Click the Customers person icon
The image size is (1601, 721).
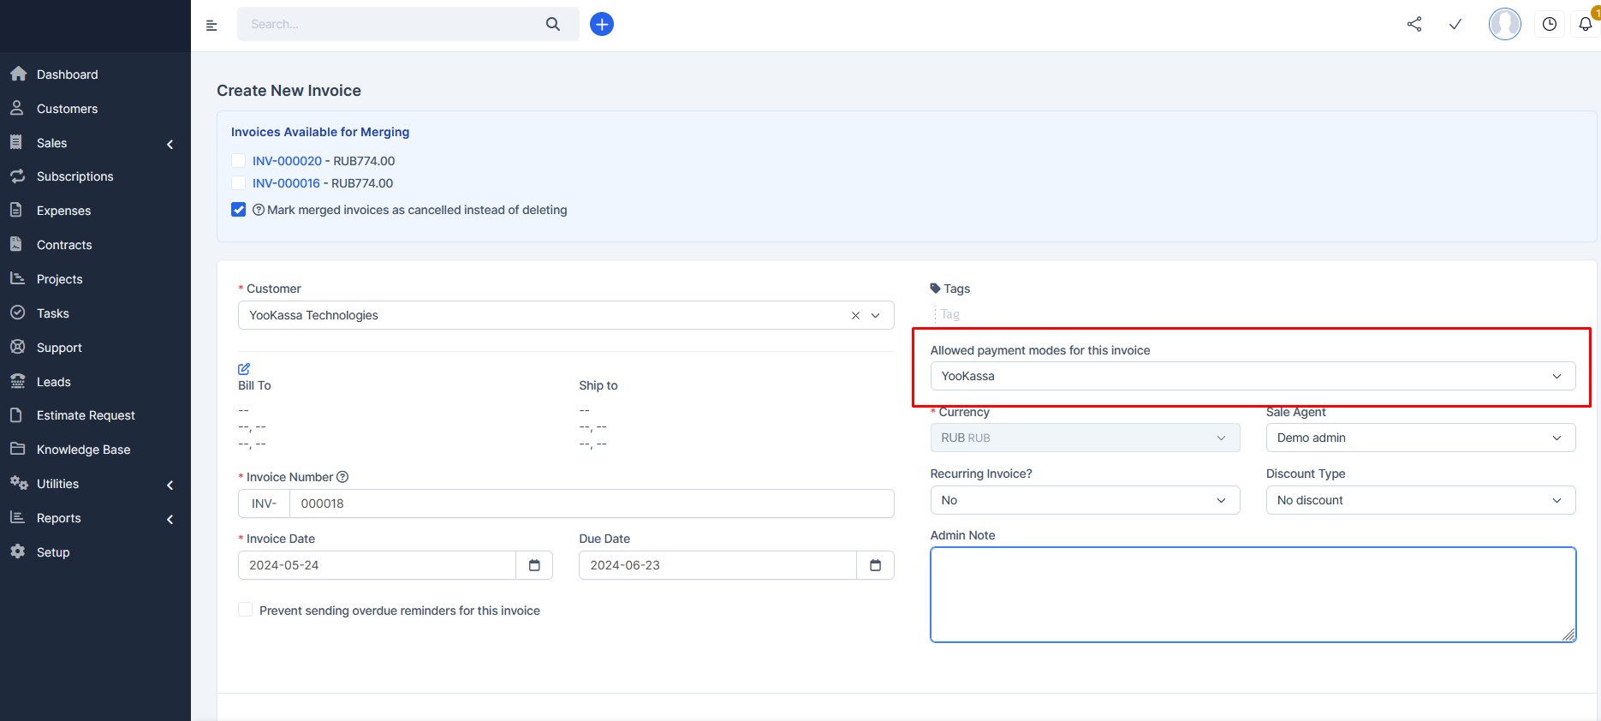click(x=17, y=108)
